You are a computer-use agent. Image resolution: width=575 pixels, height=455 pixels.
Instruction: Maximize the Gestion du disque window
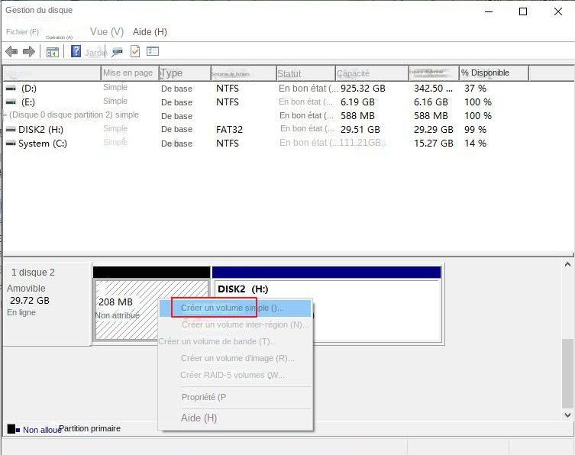[x=523, y=11]
